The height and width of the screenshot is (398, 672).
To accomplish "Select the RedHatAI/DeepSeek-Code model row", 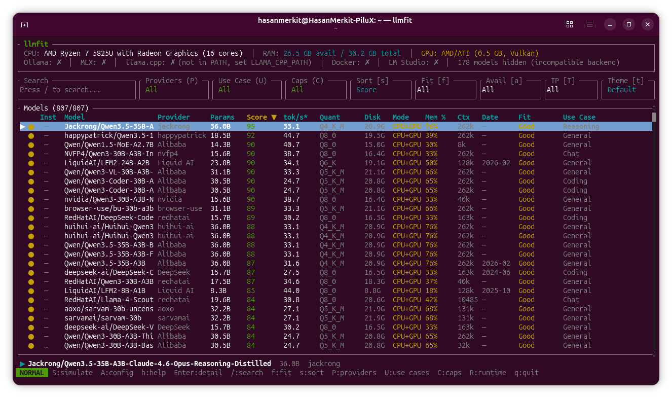I will pos(336,218).
